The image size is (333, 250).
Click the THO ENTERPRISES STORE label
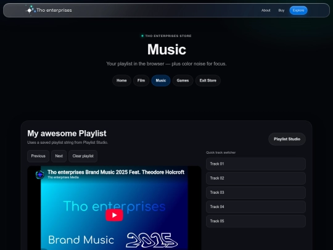(x=168, y=36)
